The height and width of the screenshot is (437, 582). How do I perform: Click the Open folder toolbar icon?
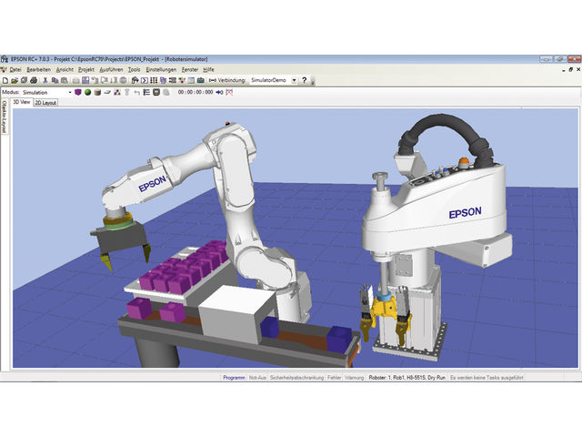pos(15,80)
